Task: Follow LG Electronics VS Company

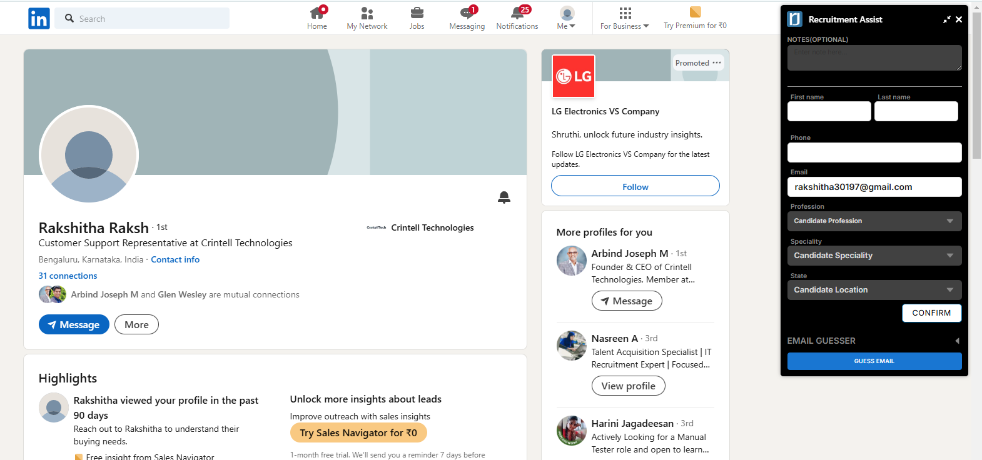Action: coord(635,186)
